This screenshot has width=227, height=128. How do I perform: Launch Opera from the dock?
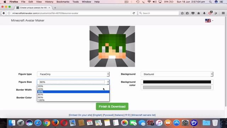64,123
